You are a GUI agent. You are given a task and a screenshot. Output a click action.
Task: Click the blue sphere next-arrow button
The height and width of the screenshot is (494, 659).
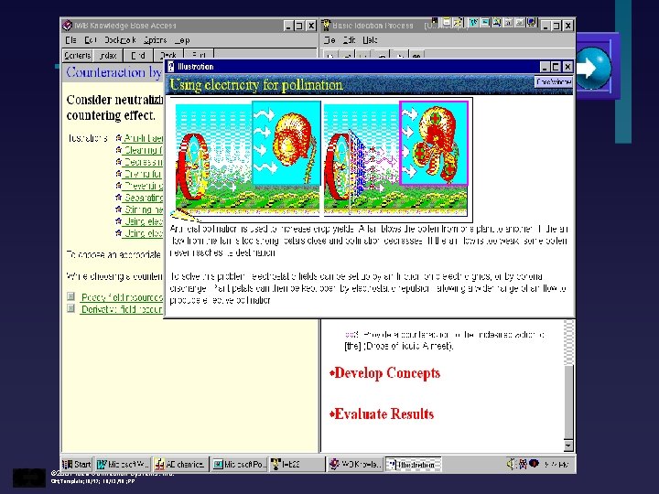pos(592,68)
